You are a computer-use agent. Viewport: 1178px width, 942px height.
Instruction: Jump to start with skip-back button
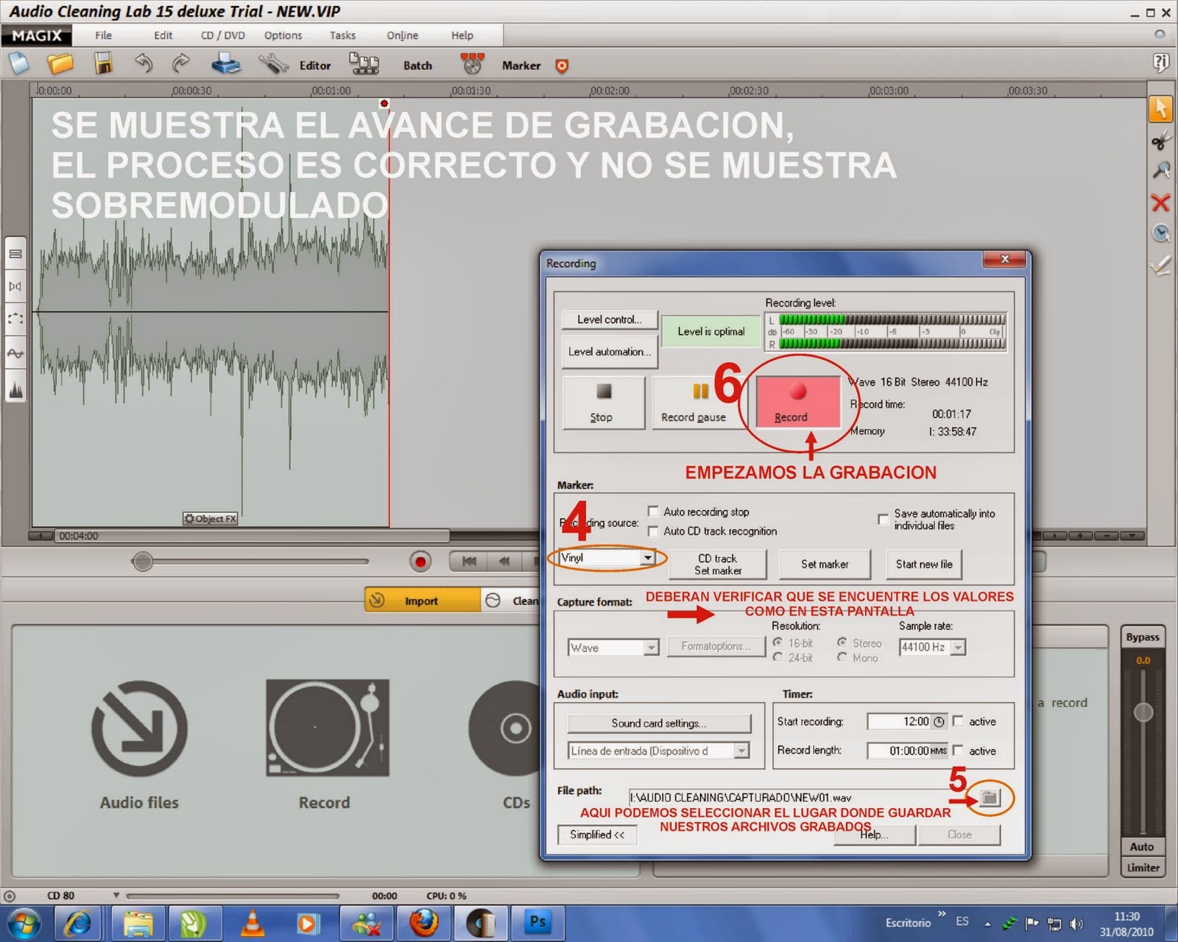[469, 562]
